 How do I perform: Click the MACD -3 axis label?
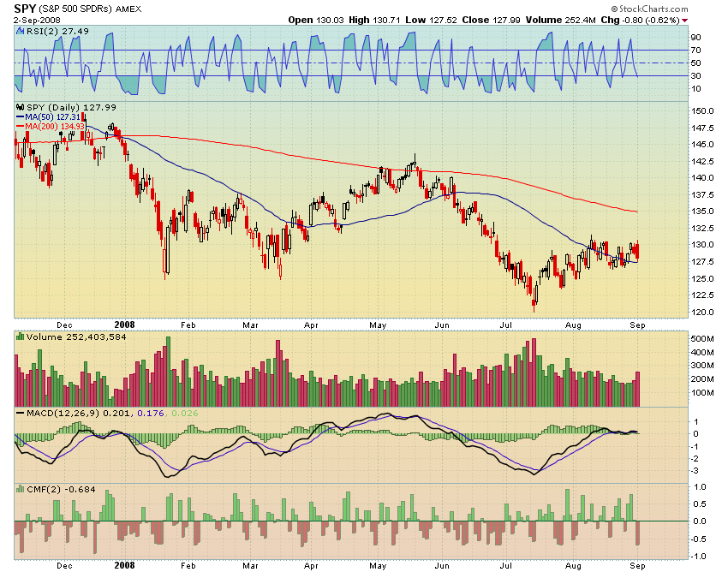pyautogui.click(x=695, y=471)
